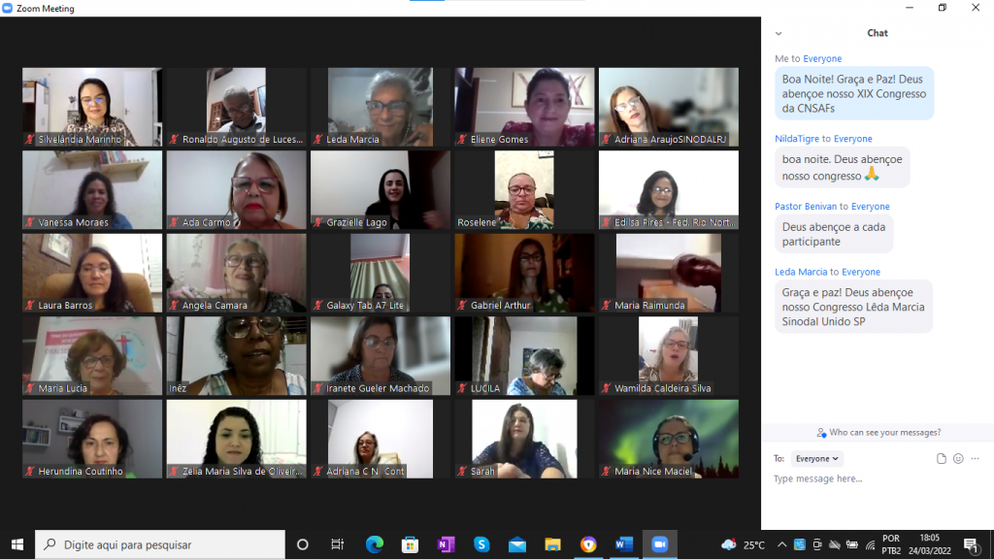Switch to Word in the taskbar

click(x=623, y=544)
